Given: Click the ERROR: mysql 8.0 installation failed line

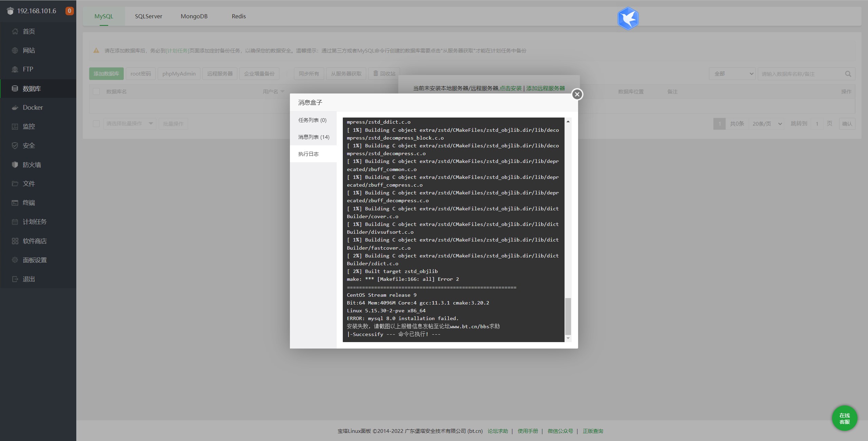Looking at the screenshot, I should [402, 318].
